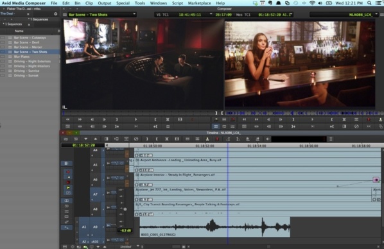Click the bottom highlighted timeline palette button
The width and height of the screenshot is (384, 249).
[67, 227]
